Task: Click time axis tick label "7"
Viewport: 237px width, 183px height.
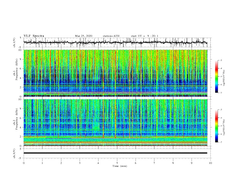Action: tap(154, 163)
